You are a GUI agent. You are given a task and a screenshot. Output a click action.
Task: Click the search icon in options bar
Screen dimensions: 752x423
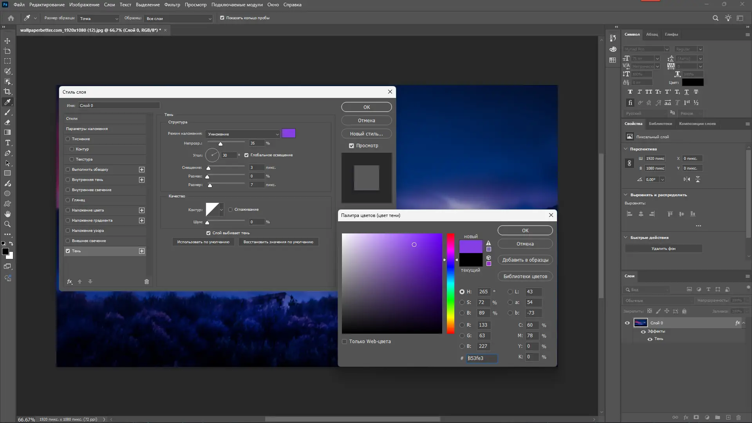[715, 18]
